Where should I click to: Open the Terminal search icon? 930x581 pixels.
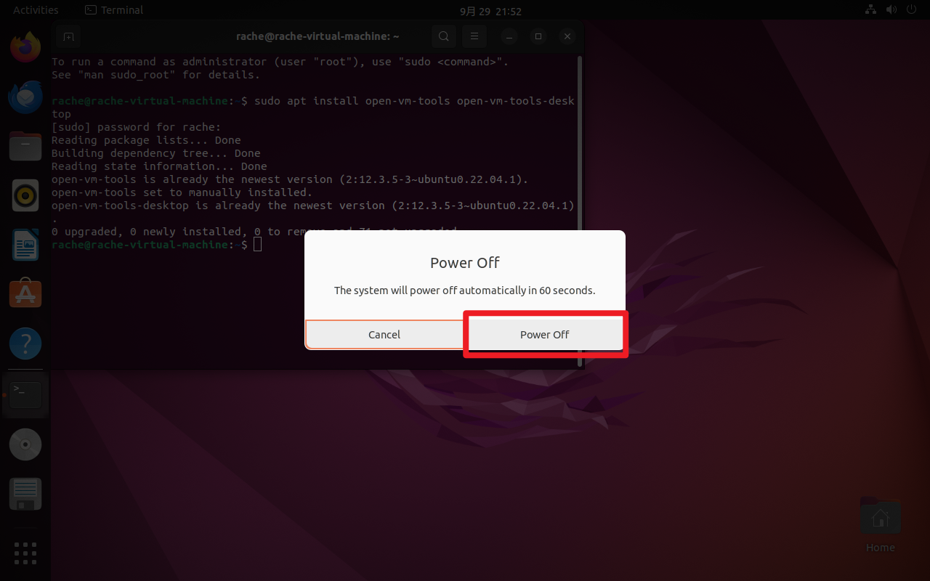[x=444, y=36]
